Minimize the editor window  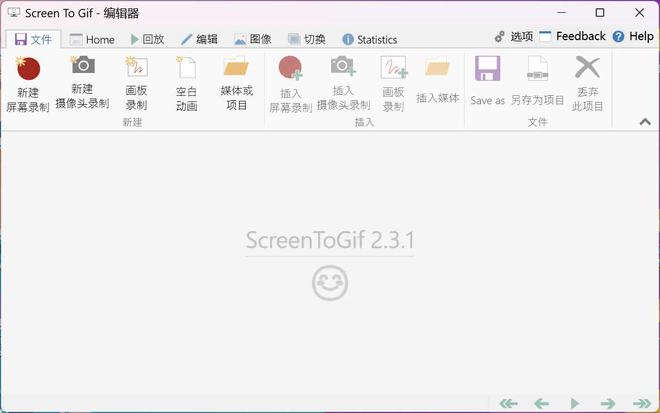[561, 13]
